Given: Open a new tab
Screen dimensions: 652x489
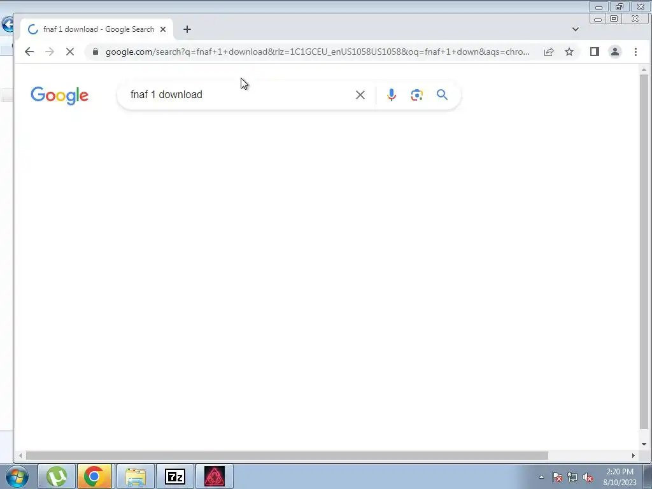Looking at the screenshot, I should [187, 29].
